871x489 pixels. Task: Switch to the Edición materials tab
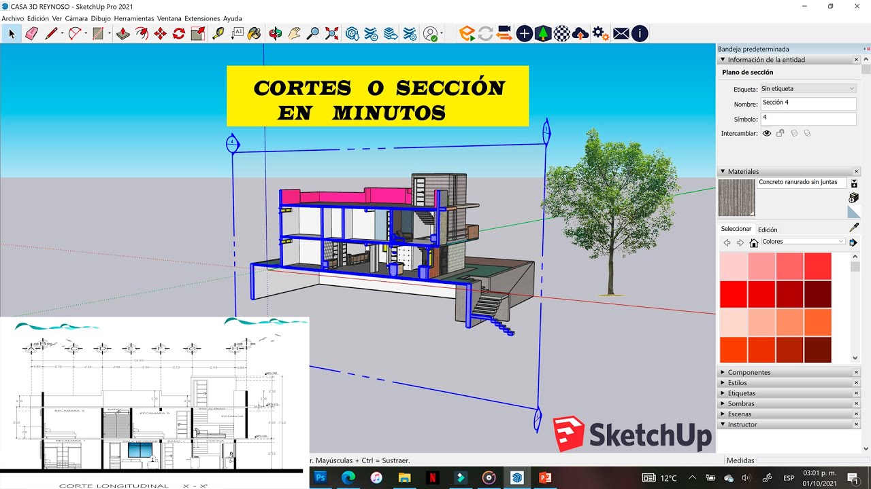768,230
